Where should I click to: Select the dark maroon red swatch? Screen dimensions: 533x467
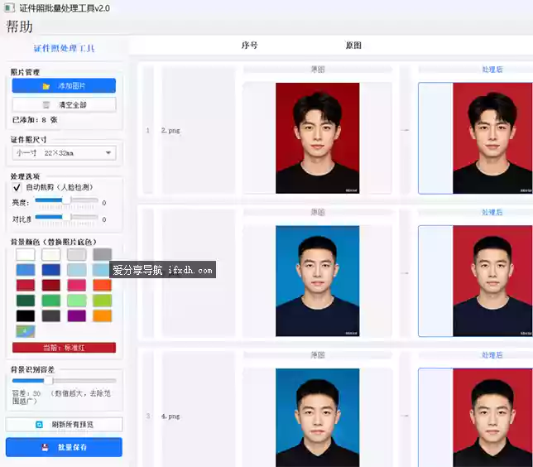click(x=51, y=286)
